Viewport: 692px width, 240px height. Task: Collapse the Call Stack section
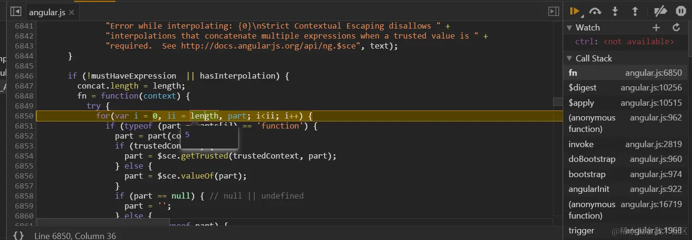(569, 59)
